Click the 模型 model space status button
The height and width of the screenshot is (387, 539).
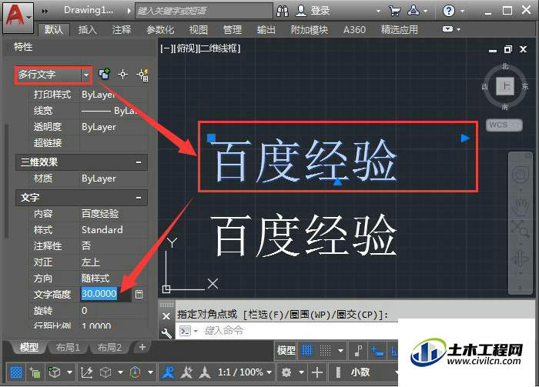(286, 351)
